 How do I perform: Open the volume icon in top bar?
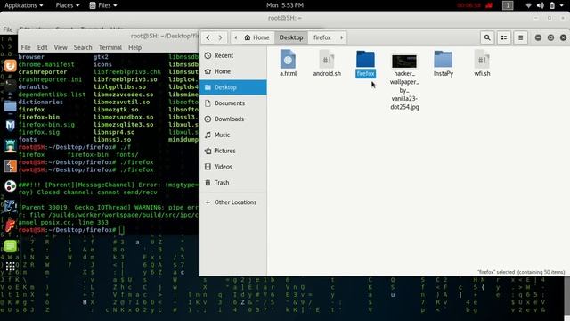[541, 5]
